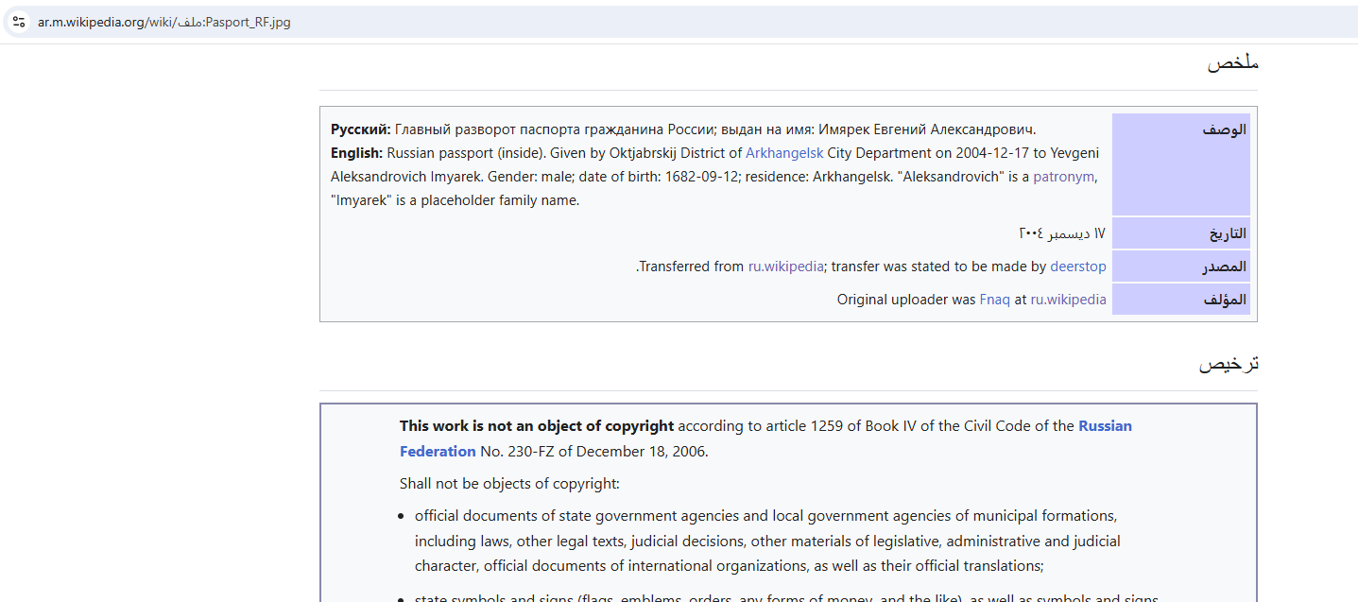The image size is (1358, 602).
Task: Click the site information icon in address bar
Action: (x=19, y=22)
